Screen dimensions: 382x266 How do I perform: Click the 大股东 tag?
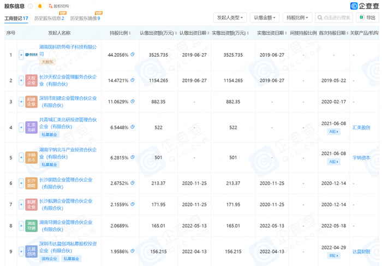[x=47, y=62]
